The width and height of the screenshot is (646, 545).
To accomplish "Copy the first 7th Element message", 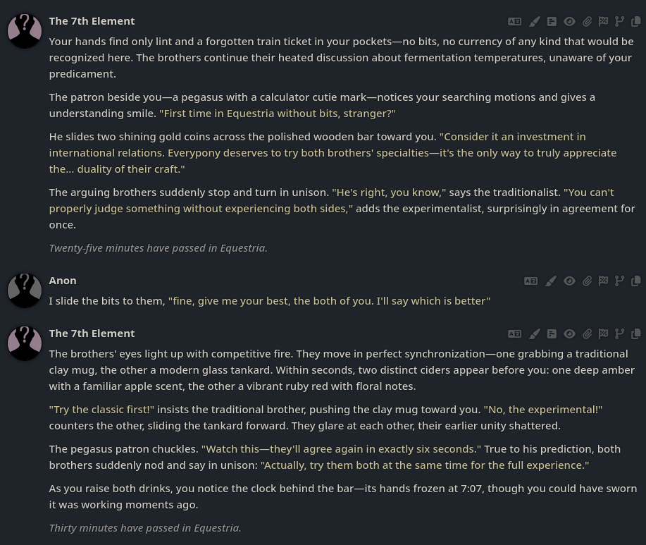I will pyautogui.click(x=635, y=22).
